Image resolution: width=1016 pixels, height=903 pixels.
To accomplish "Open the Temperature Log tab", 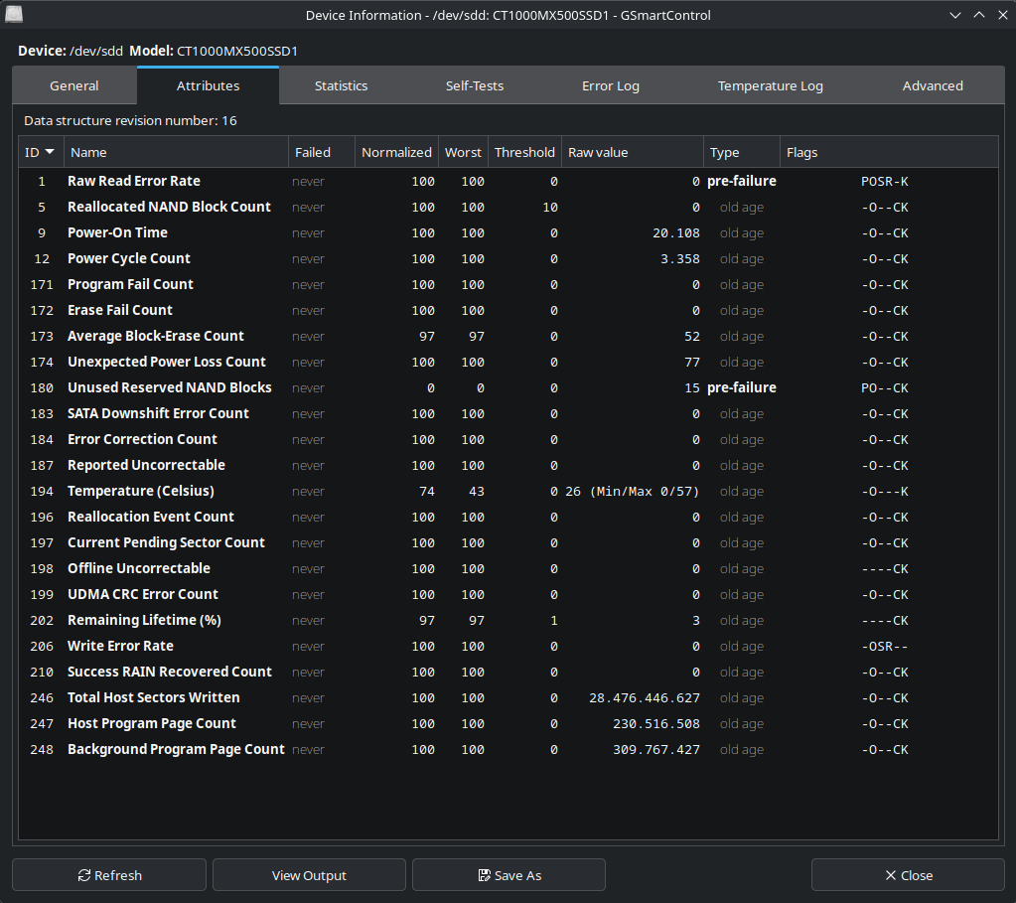I will point(771,85).
